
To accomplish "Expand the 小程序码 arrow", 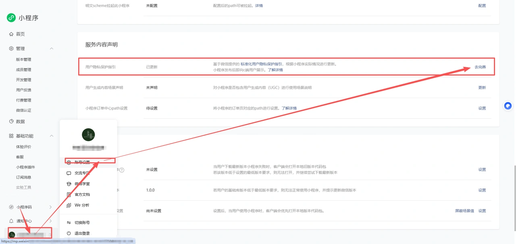I will point(50,207).
